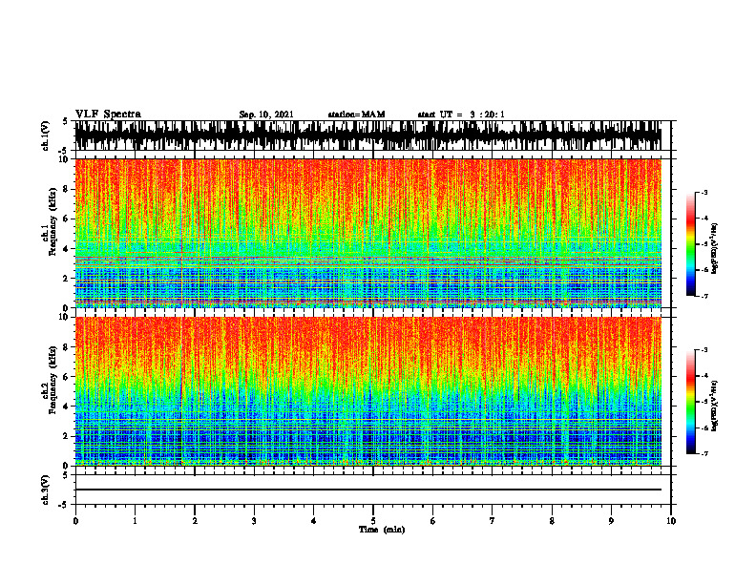Click the ch.1 spectrogram color scale bar
The image size is (756, 584).
tap(691, 244)
